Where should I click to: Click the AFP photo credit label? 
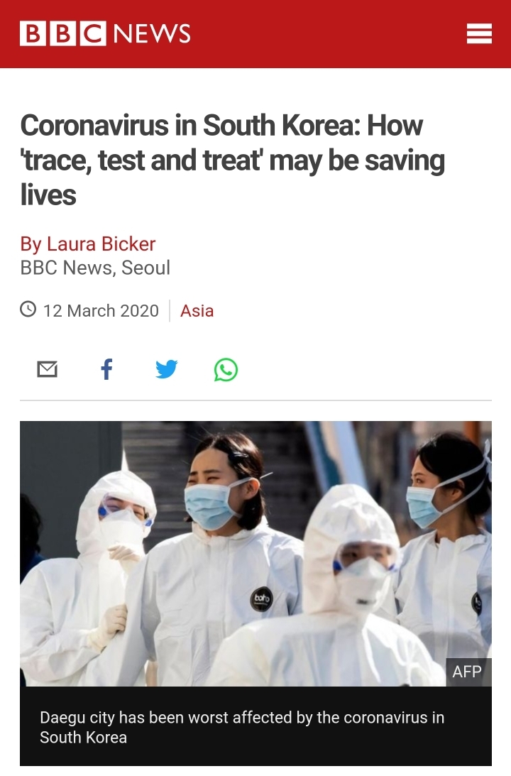468,672
